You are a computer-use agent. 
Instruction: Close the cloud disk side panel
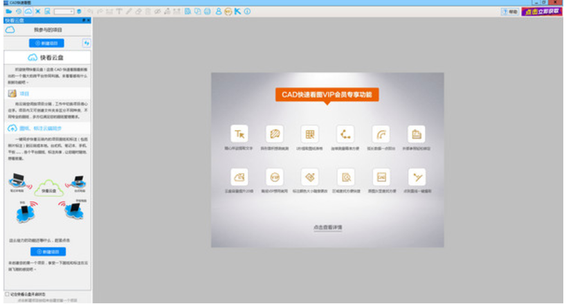(88, 21)
